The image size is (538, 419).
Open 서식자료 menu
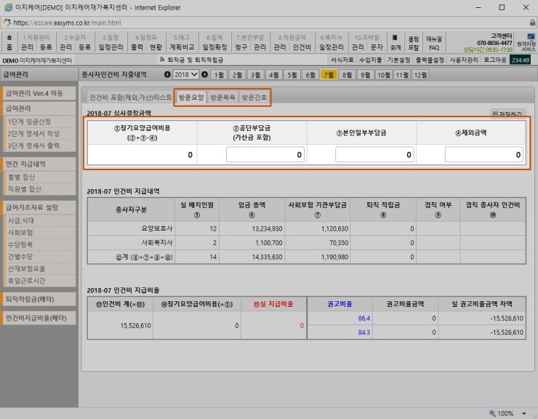342,60
